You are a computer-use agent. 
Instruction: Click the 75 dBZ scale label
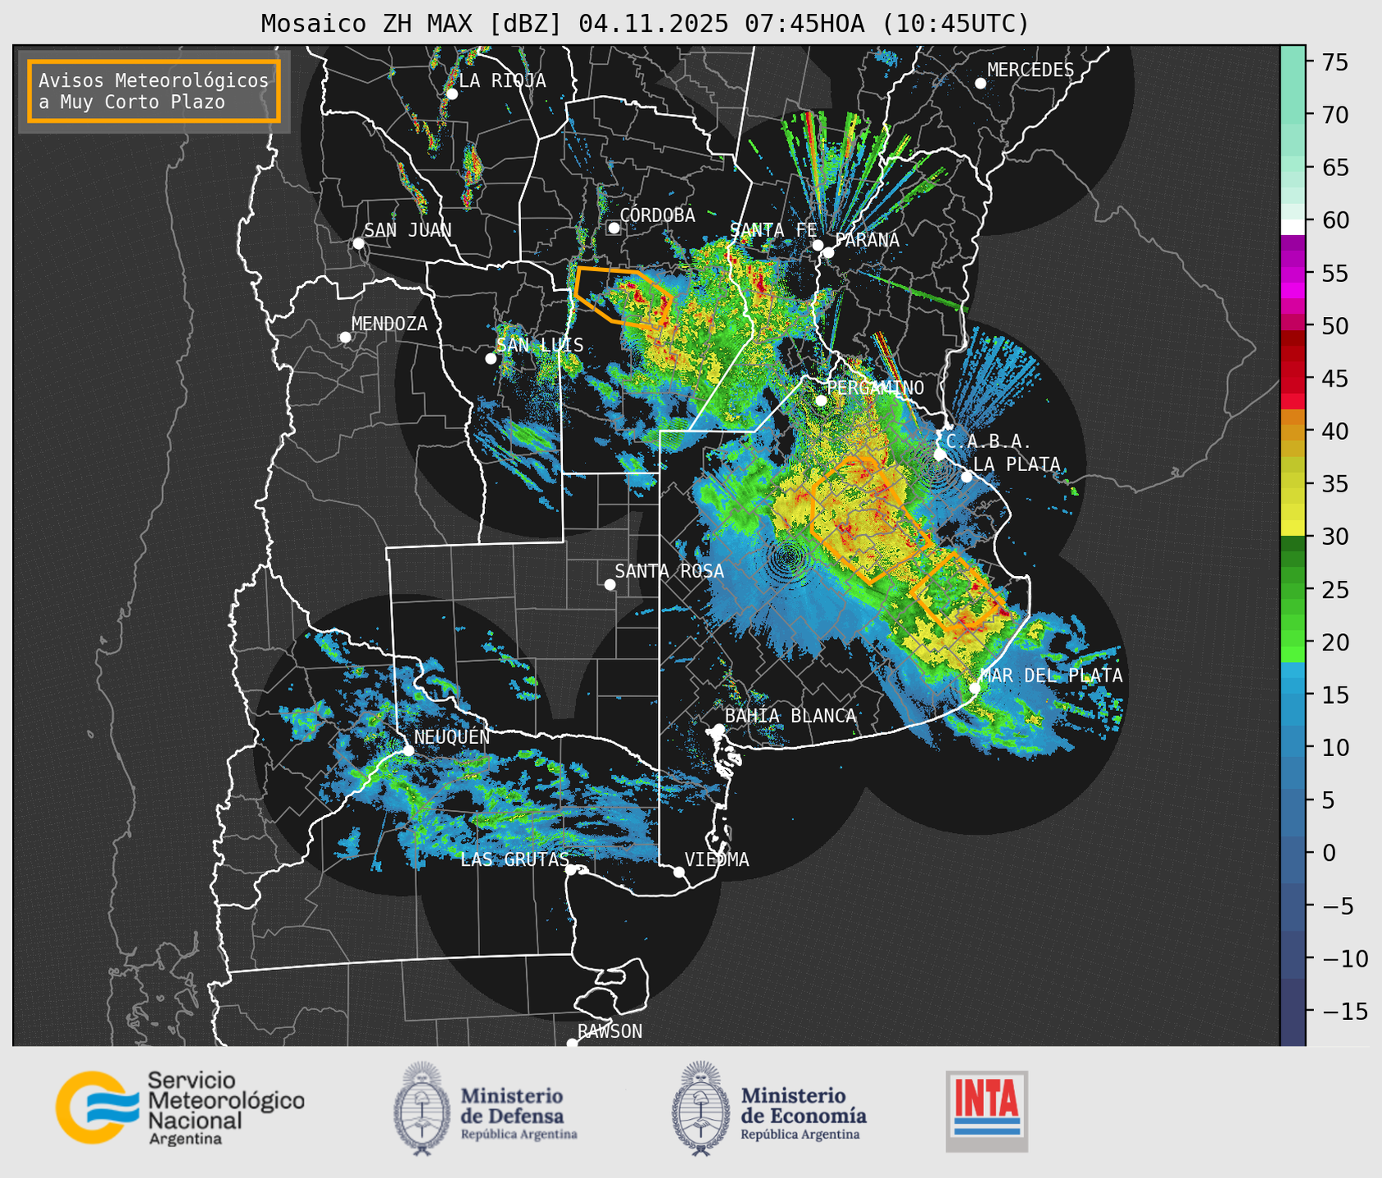click(1335, 62)
